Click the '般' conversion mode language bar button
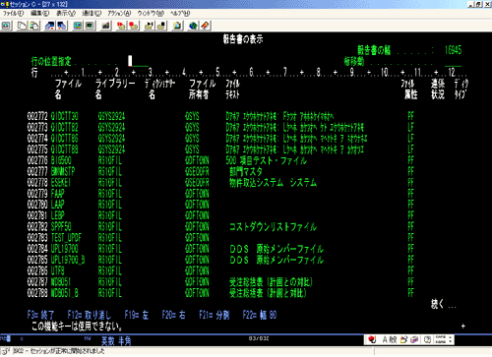 393,339
